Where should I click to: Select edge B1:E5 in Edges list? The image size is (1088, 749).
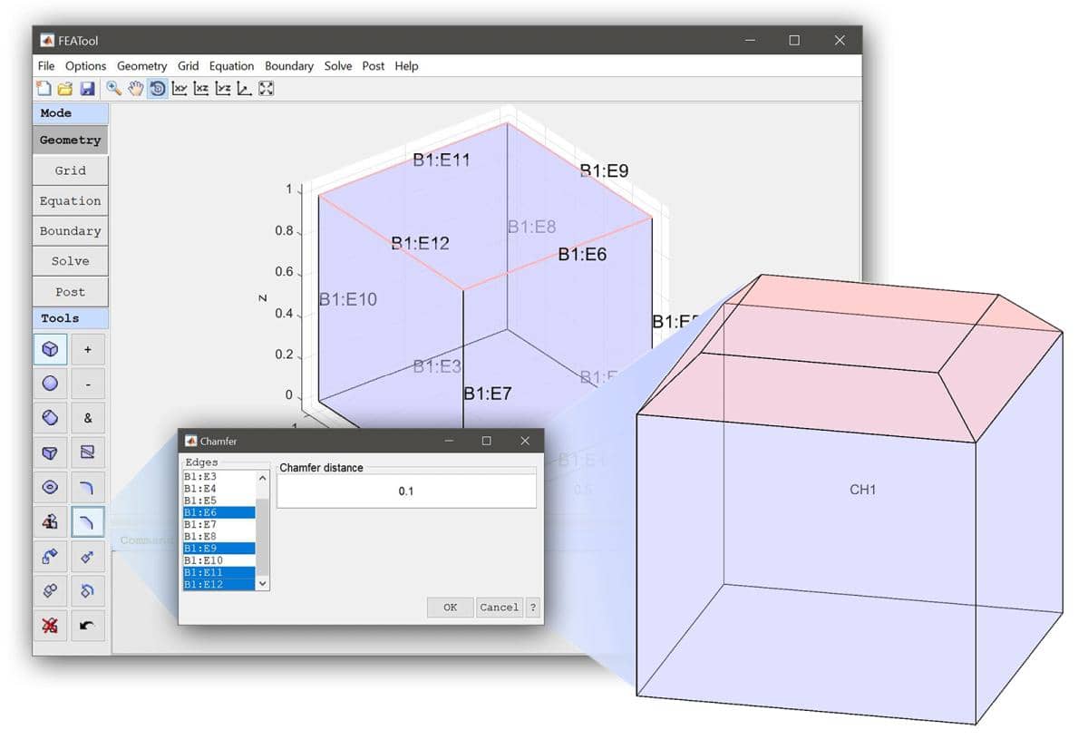click(x=219, y=501)
